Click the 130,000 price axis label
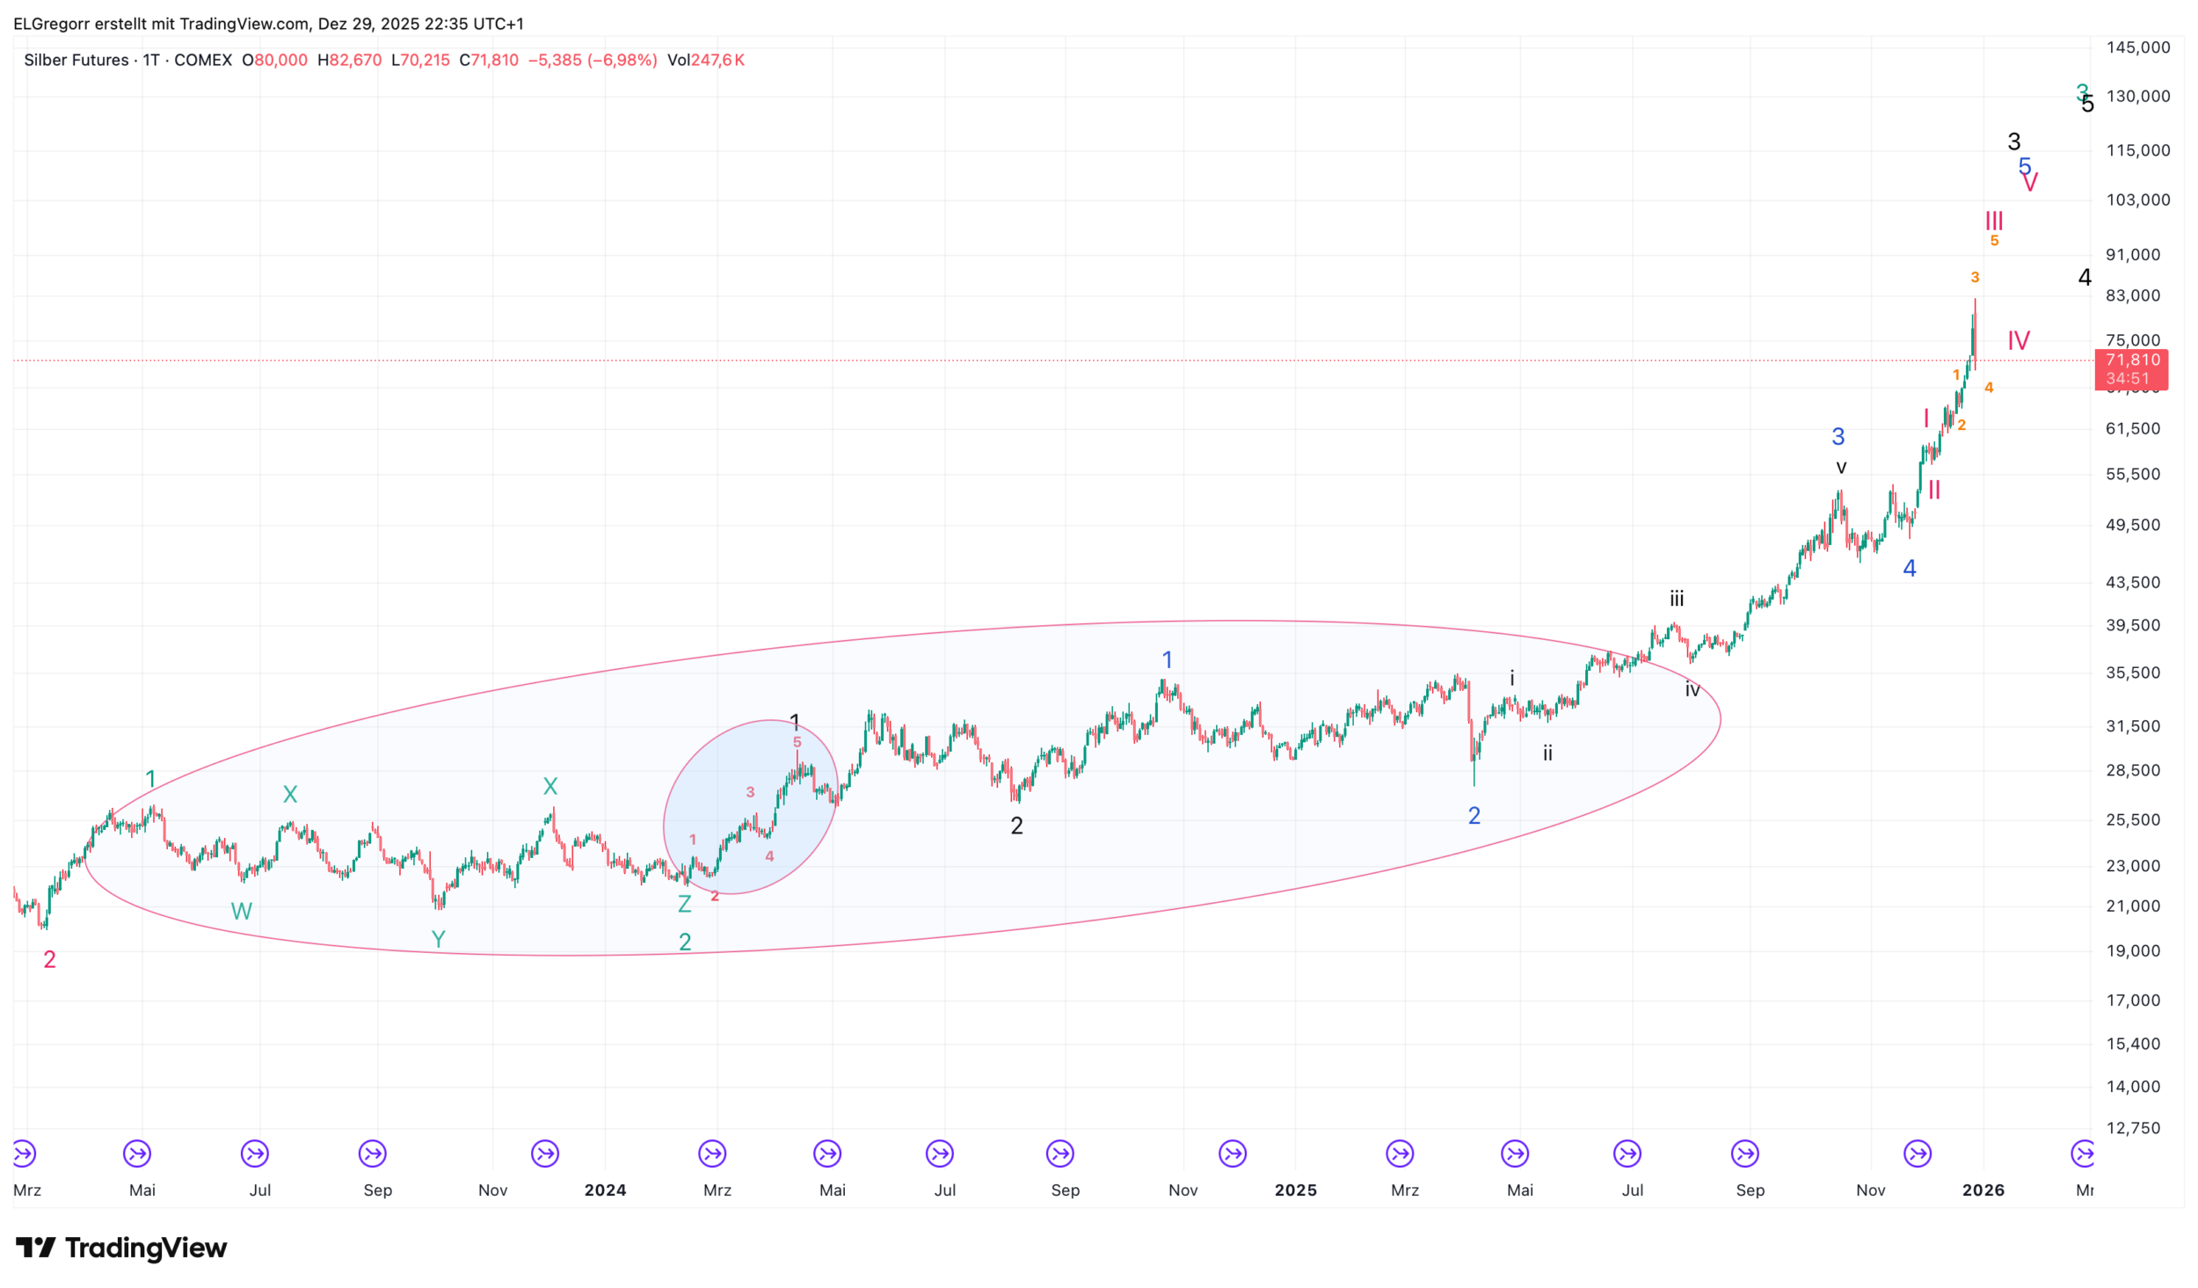 click(x=2138, y=96)
